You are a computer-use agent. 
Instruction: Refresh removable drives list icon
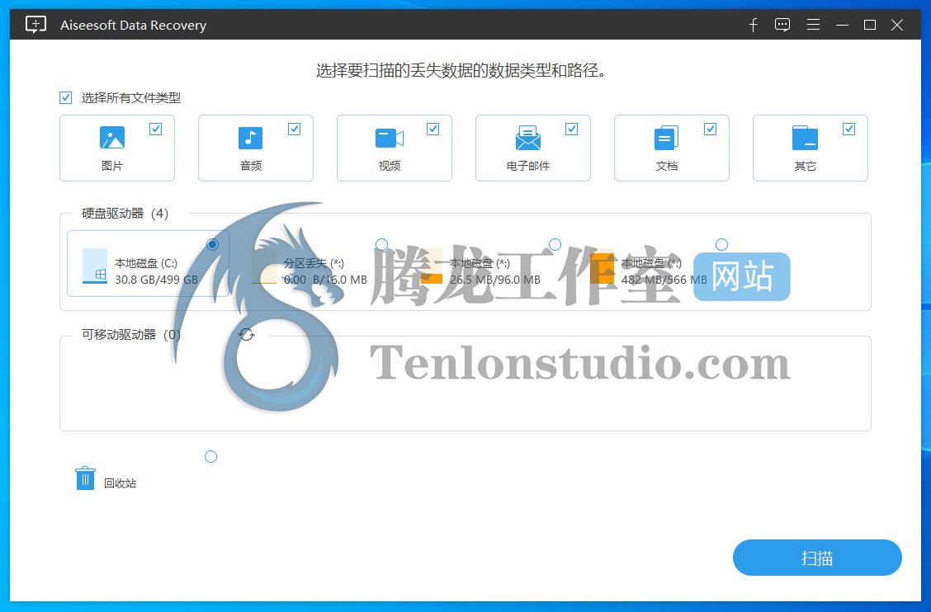[247, 335]
